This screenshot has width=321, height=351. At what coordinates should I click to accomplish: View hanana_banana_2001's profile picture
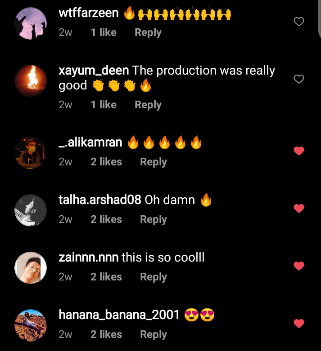31,325
